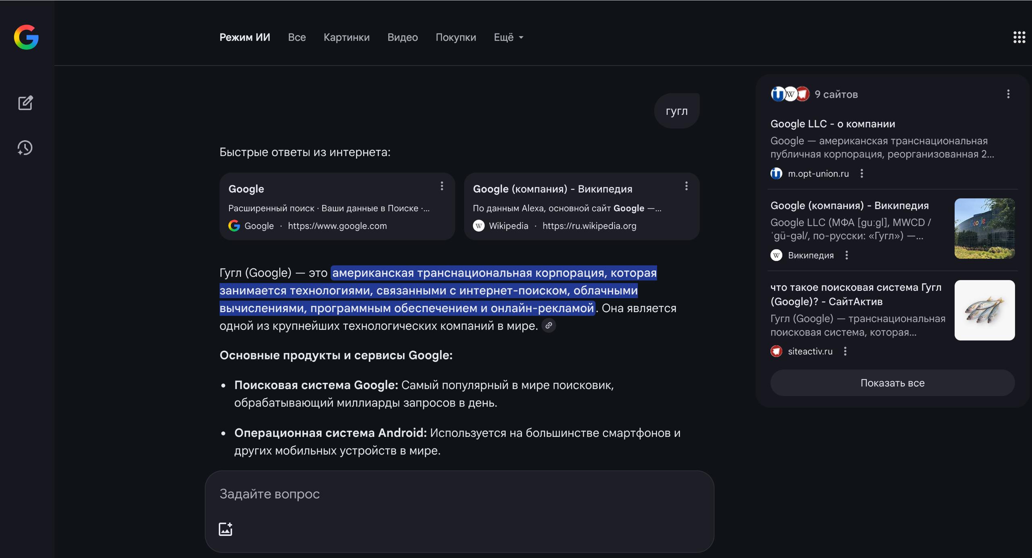Click the Задайте вопрос input field

[459, 494]
